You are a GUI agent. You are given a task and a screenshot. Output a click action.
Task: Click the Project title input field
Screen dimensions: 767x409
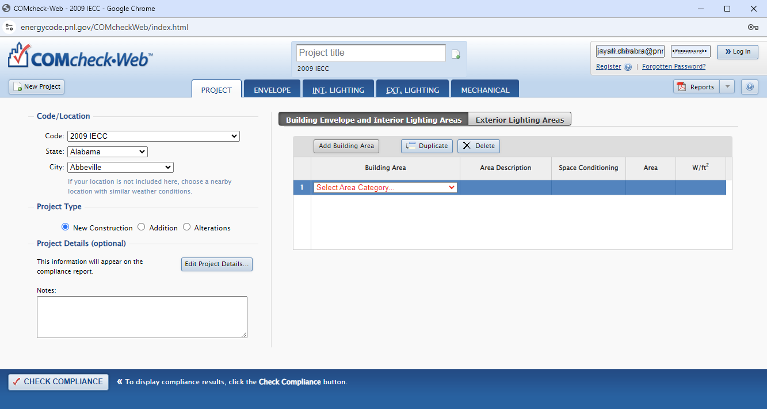371,53
